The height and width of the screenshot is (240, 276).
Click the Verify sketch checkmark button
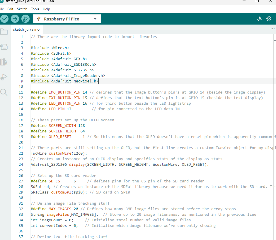click(4, 19)
